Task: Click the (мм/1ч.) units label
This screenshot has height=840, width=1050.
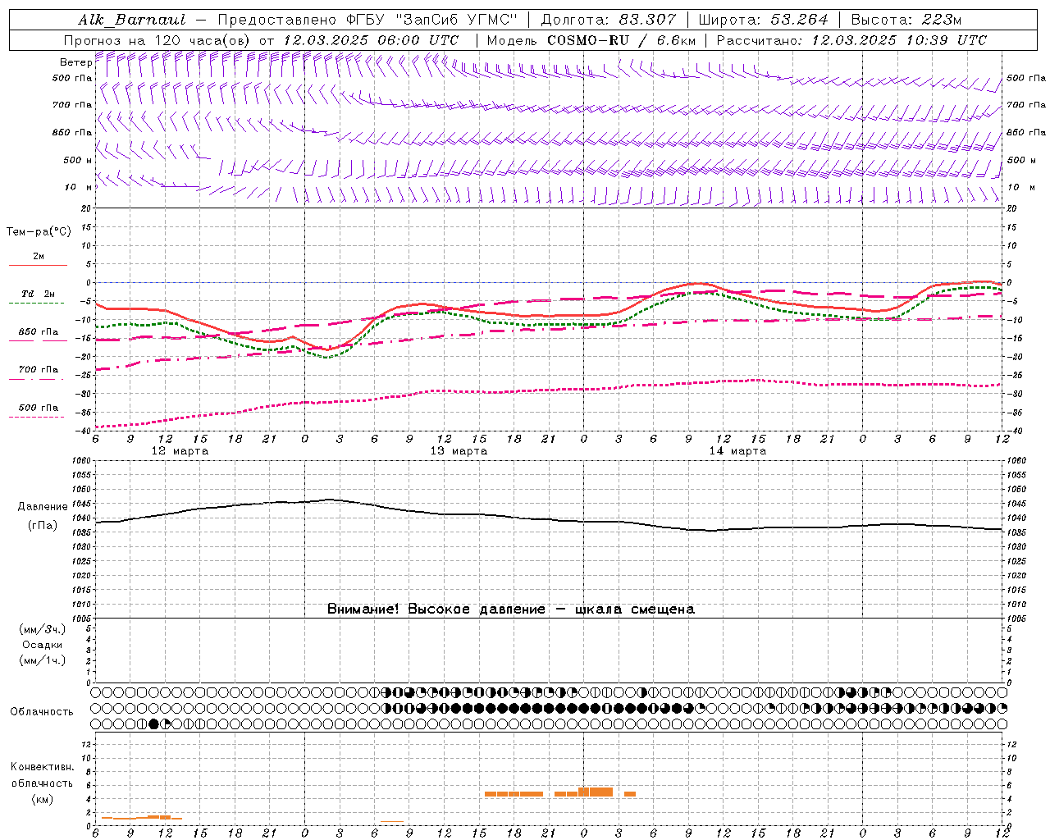Action: click(43, 660)
